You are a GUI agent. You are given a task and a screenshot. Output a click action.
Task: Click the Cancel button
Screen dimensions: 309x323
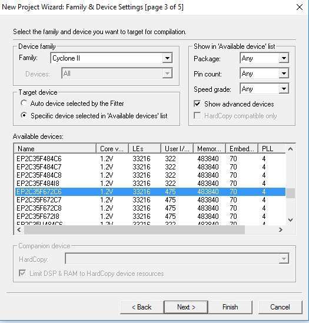pyautogui.click(x=280, y=307)
